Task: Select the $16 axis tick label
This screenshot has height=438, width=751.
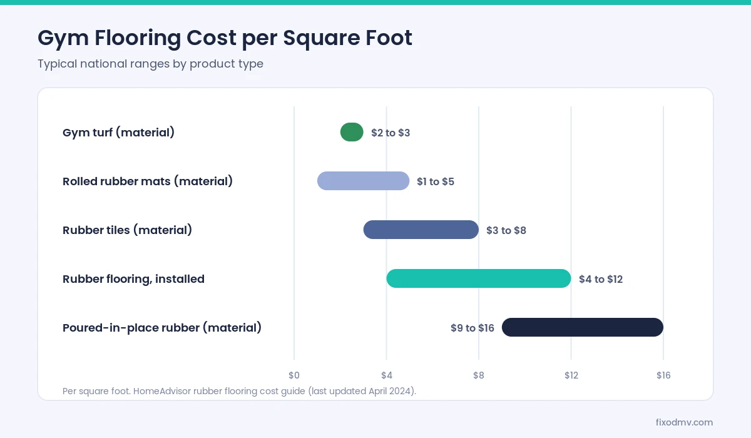Action: pyautogui.click(x=663, y=375)
